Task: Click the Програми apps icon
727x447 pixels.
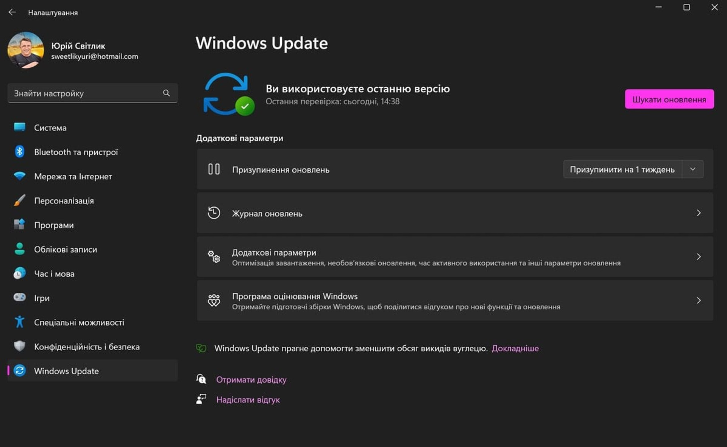Action: [x=19, y=224]
